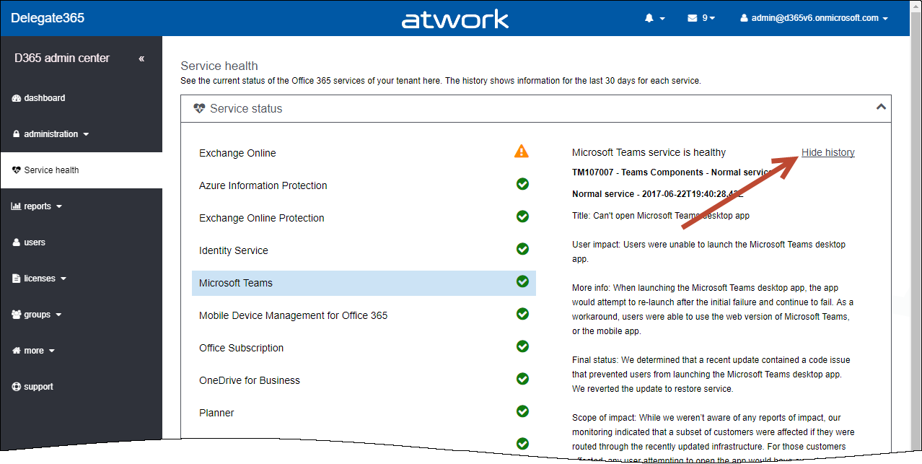This screenshot has height=464, width=922.
Task: Click the orange warning icon for Exchange Online
Action: coord(522,152)
